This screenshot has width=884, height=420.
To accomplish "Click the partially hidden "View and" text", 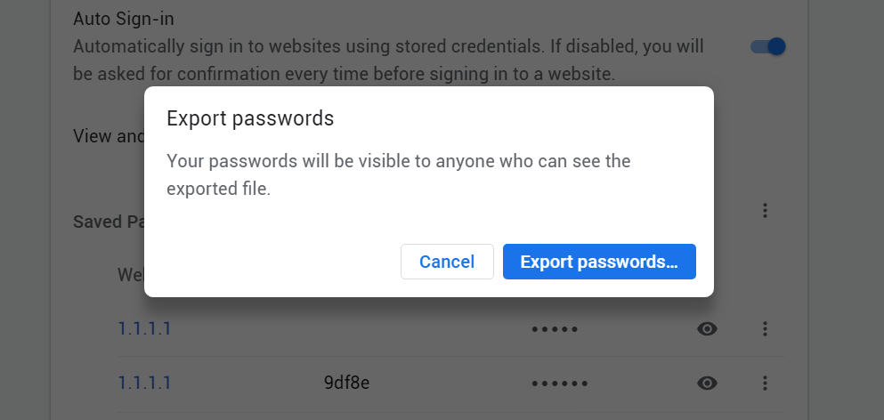I will [x=107, y=136].
